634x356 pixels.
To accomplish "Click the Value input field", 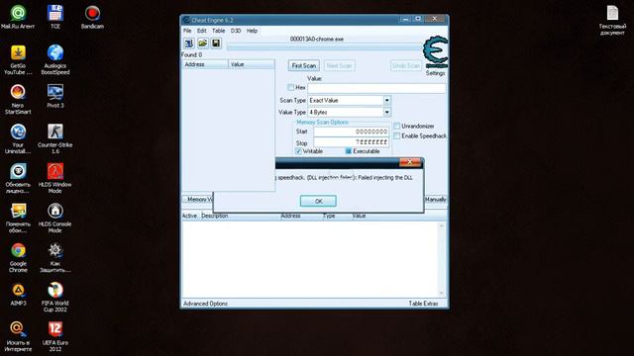I will click(376, 88).
